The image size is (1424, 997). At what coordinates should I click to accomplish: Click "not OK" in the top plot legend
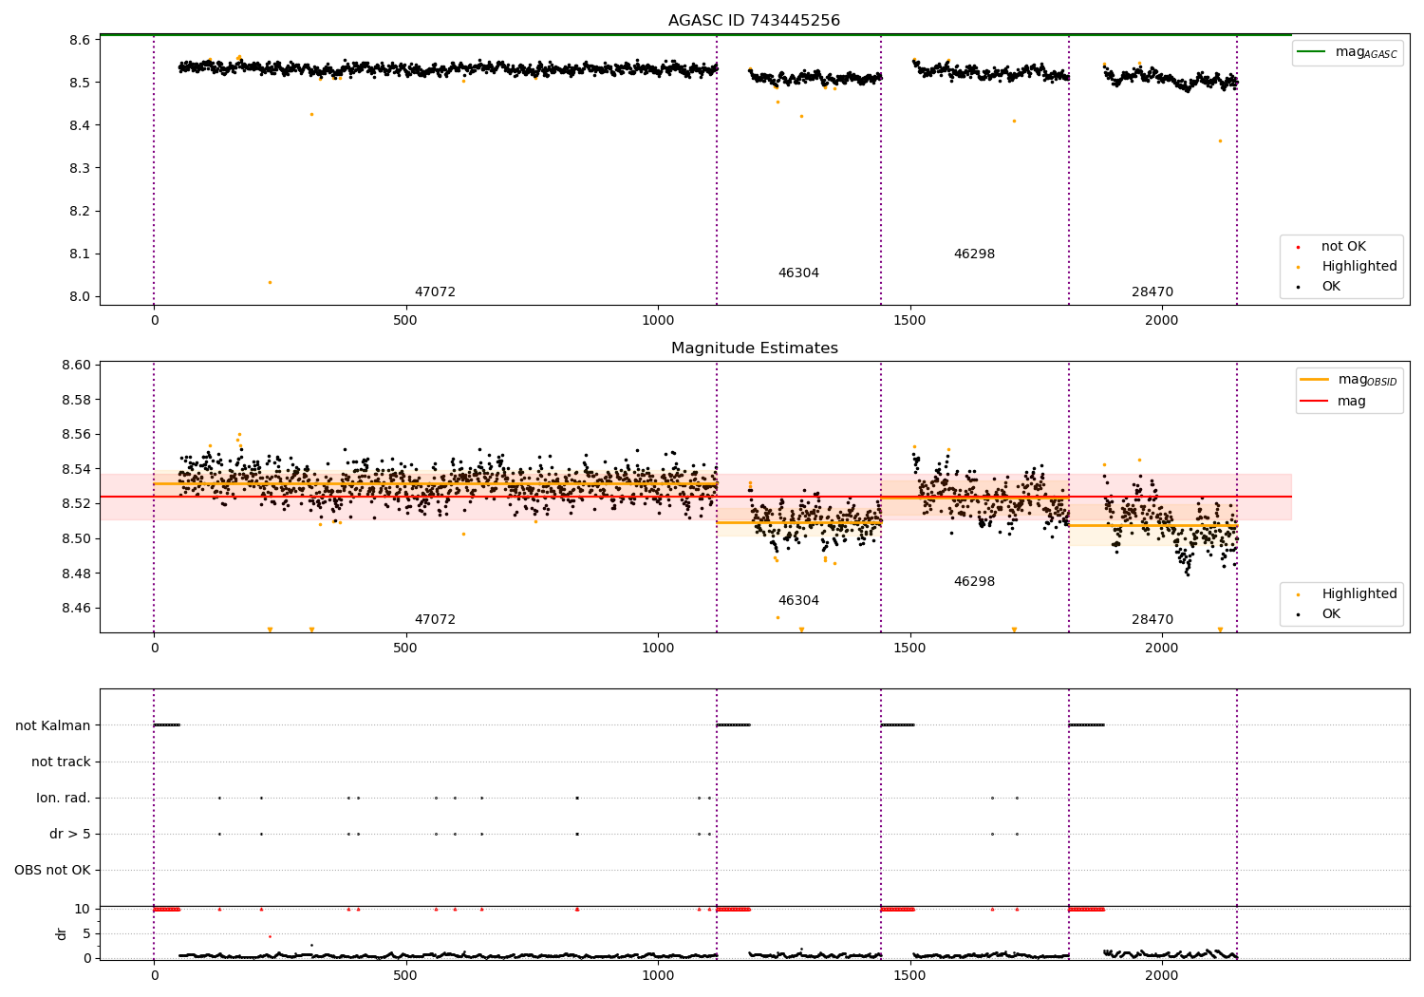[x=1343, y=246]
